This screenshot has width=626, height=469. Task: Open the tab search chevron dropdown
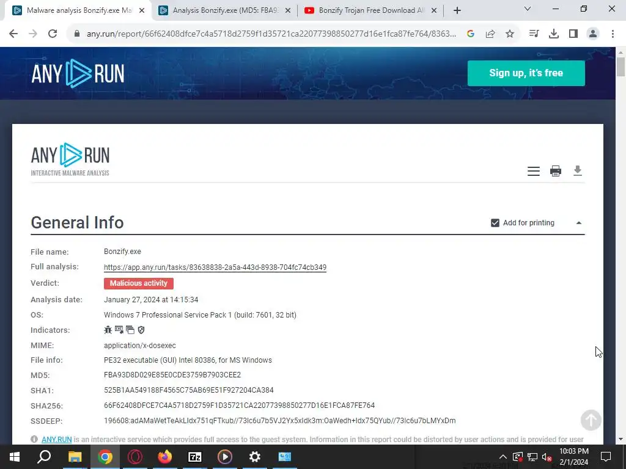click(x=528, y=9)
